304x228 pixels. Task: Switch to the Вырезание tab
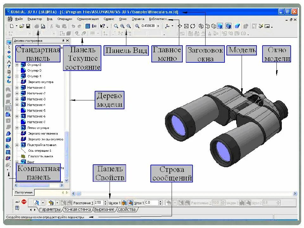(x=104, y=210)
